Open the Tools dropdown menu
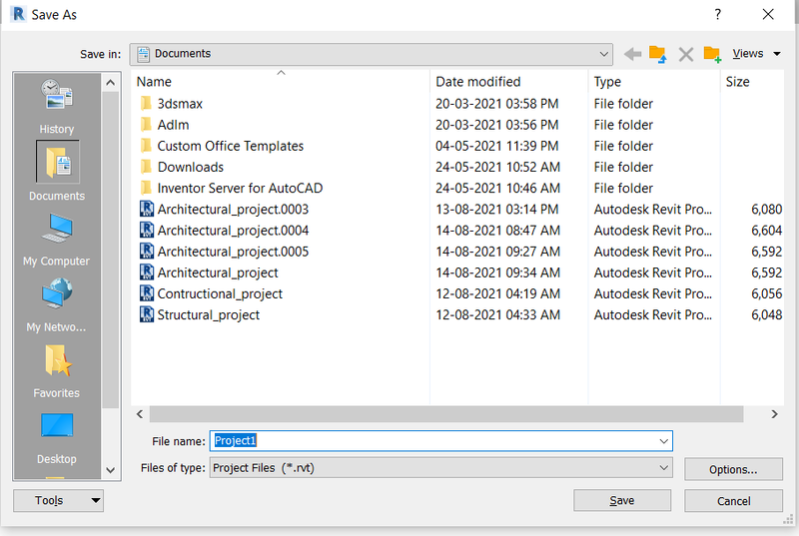Viewport: 799px width, 536px height. 58,501
